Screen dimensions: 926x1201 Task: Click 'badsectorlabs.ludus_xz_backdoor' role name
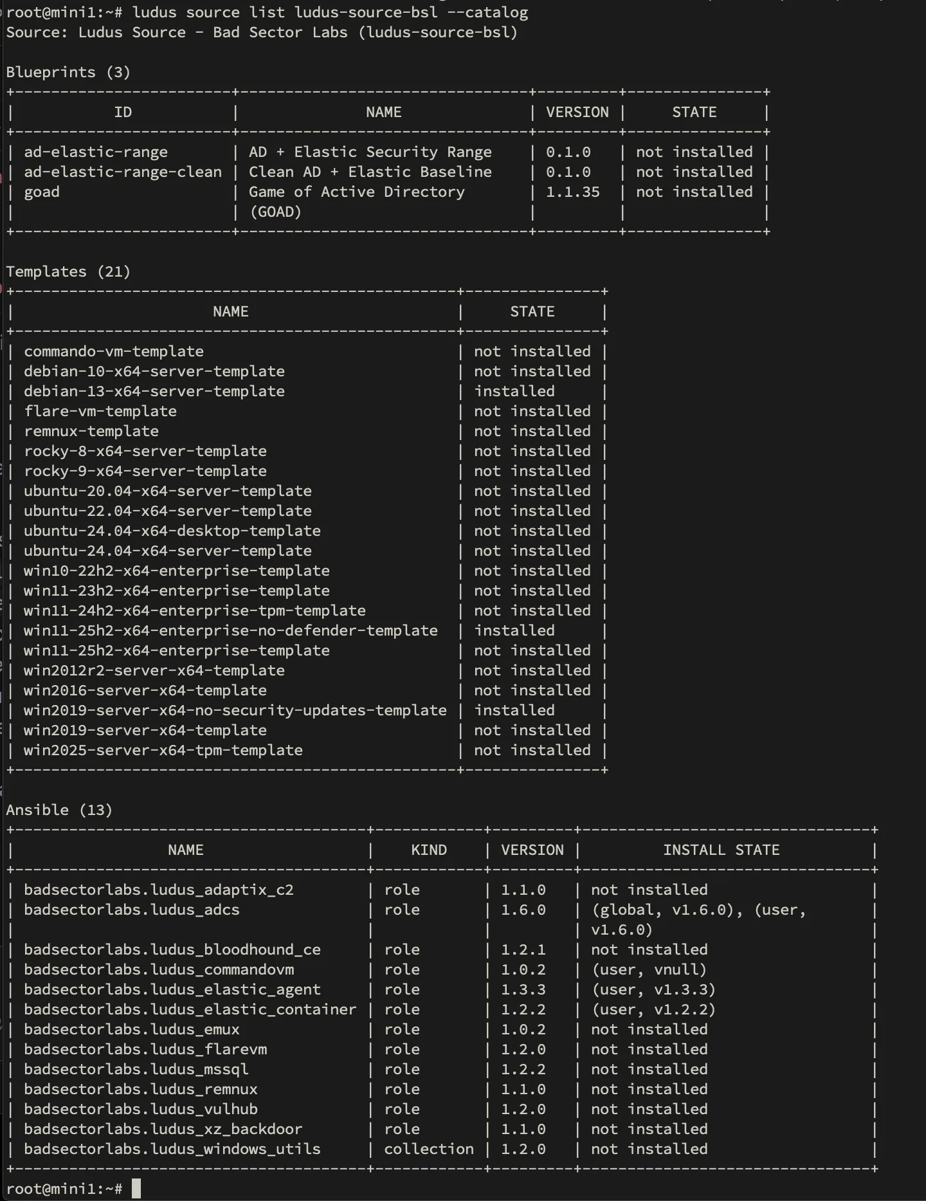[x=163, y=1130]
